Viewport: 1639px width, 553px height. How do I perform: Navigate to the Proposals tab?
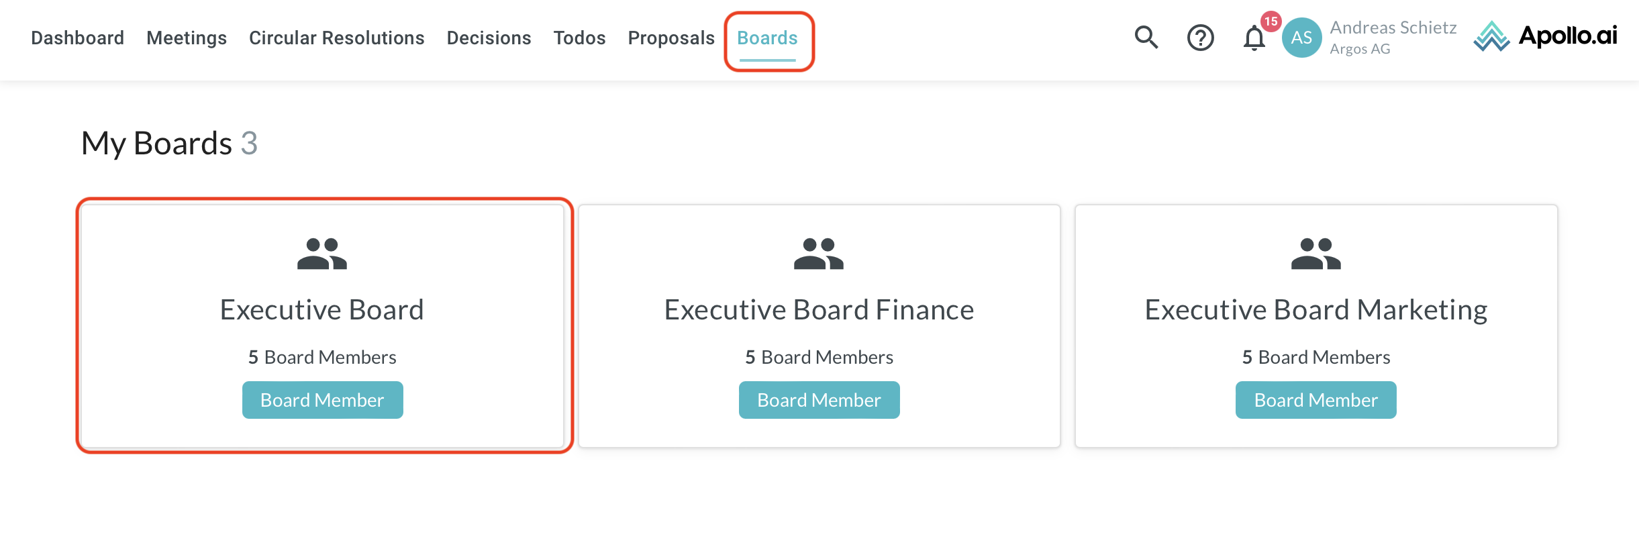point(671,38)
